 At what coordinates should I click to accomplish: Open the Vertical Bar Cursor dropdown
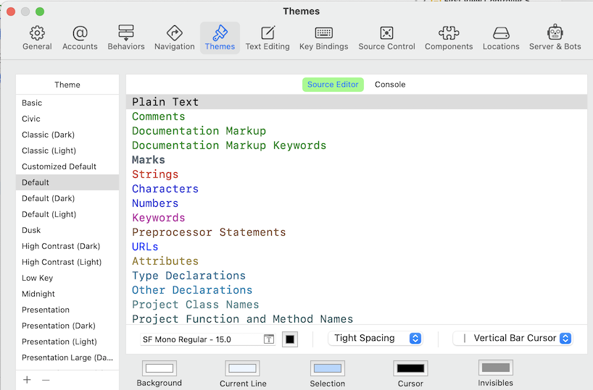(513, 338)
